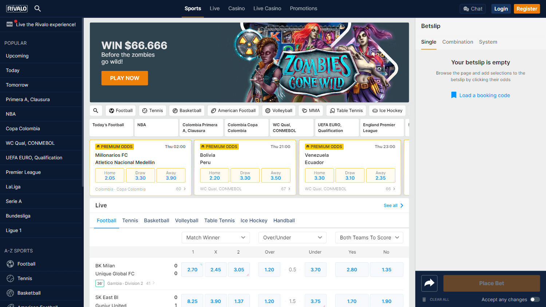546x307 pixels.
Task: Expand Millonarios FC match markets chevron
Action: tap(185, 189)
